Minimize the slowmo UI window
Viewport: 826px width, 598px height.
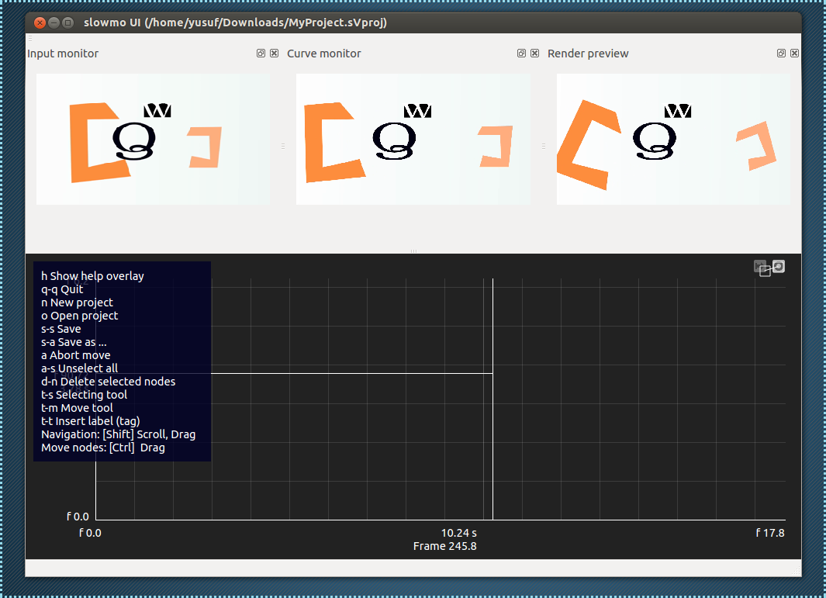pos(54,22)
